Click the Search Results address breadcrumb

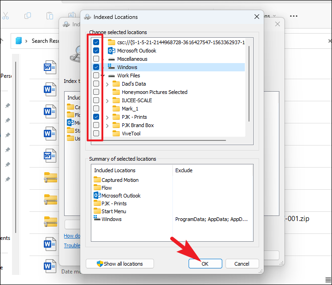[45, 41]
